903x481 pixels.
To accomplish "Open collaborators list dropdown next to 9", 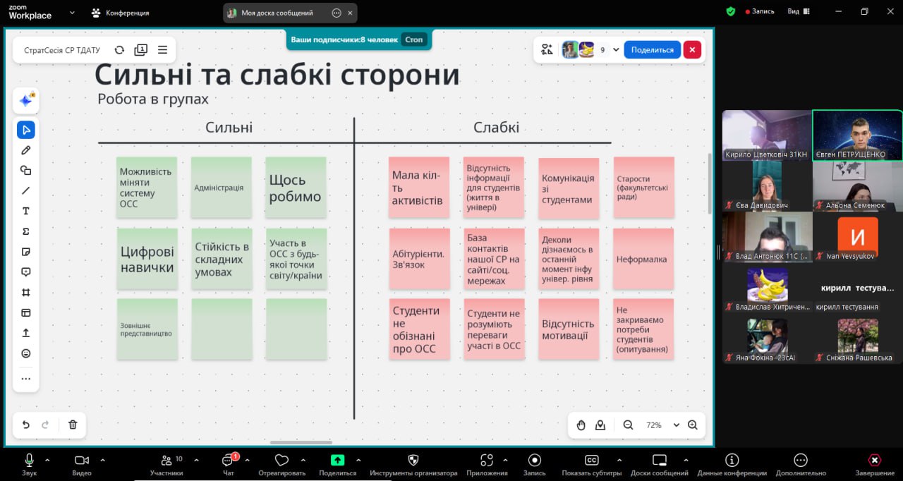I will click(616, 50).
